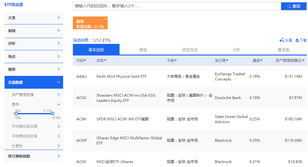Expand the 绩效 sidebar filter category
Image resolution: width=308 pixels, height=167 pixels.
pyautogui.click(x=34, y=69)
